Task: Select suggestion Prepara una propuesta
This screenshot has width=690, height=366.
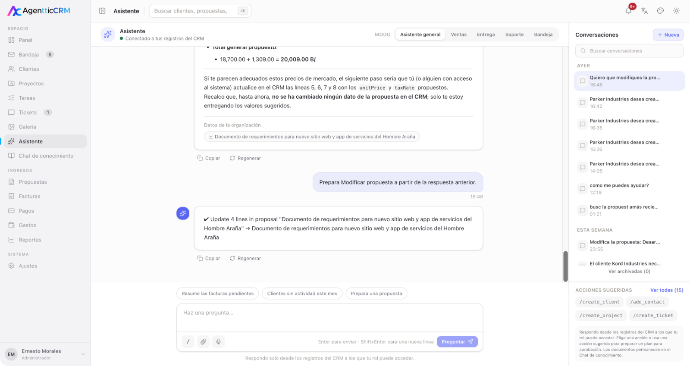Action: [376, 294]
